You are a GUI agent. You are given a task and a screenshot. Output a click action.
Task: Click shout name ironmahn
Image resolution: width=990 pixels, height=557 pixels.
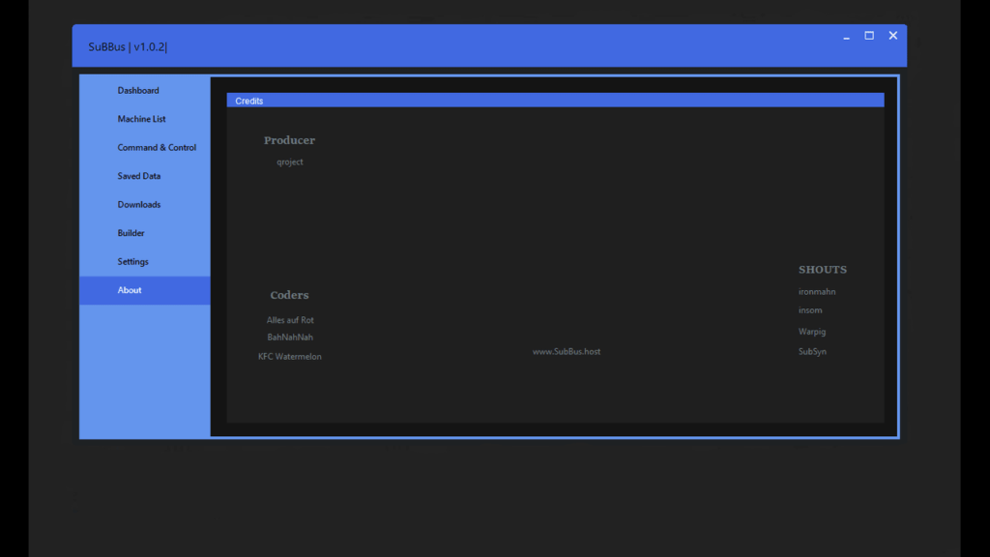[x=817, y=292]
